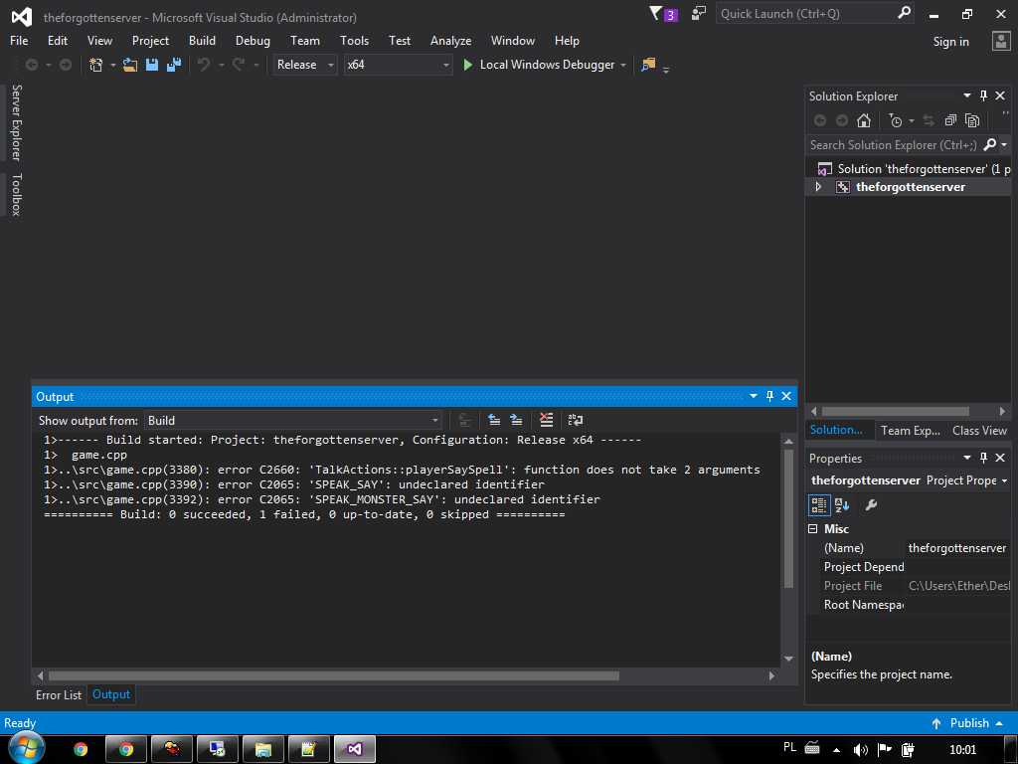Click the New Project toolbar icon
1018x764 pixels.
pyautogui.click(x=96, y=65)
